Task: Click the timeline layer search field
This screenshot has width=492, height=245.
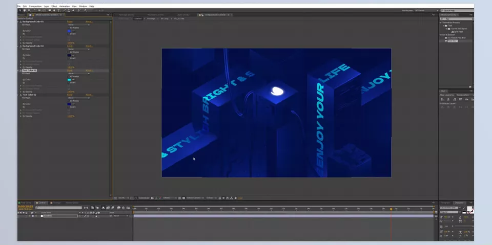Action: [x=58, y=208]
